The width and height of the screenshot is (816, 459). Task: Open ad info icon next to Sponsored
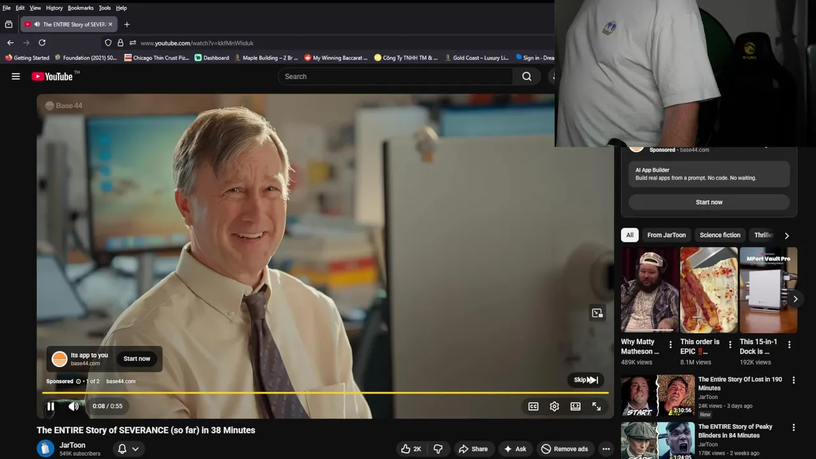point(78,381)
